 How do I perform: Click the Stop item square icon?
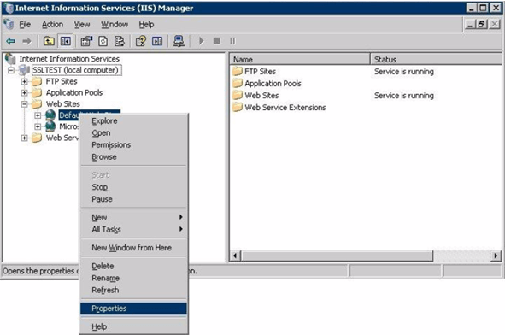click(x=217, y=41)
